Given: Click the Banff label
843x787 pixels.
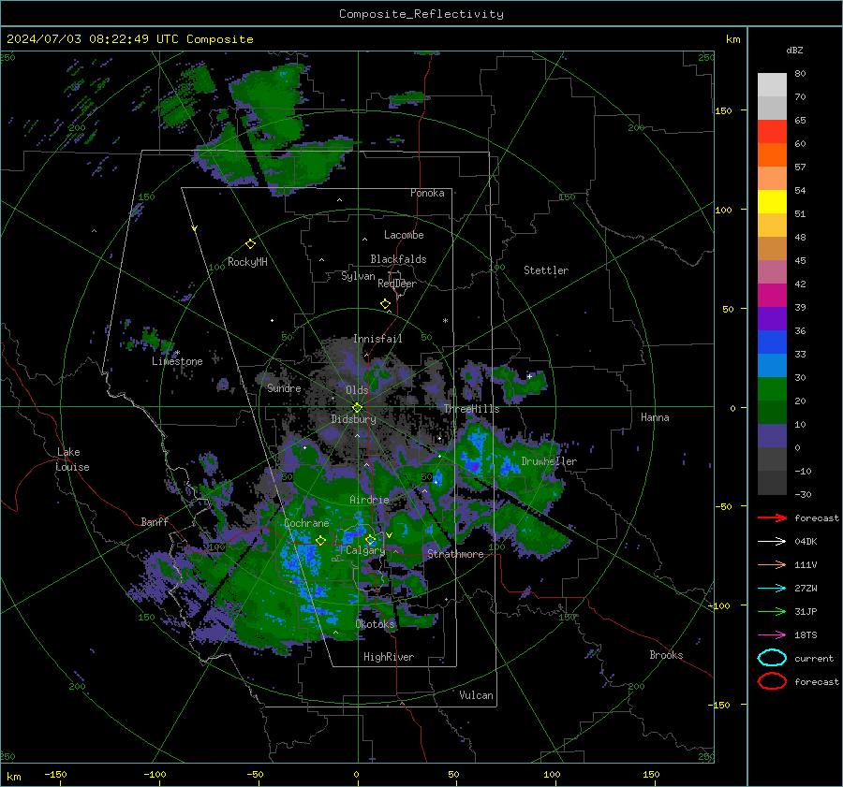Looking at the screenshot, I should pos(155,521).
